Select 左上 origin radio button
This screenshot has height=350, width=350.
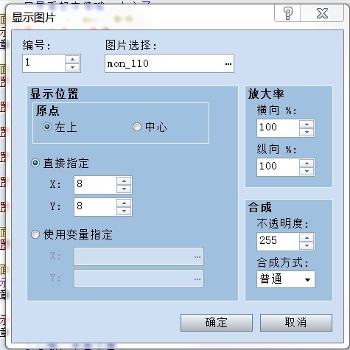(47, 127)
